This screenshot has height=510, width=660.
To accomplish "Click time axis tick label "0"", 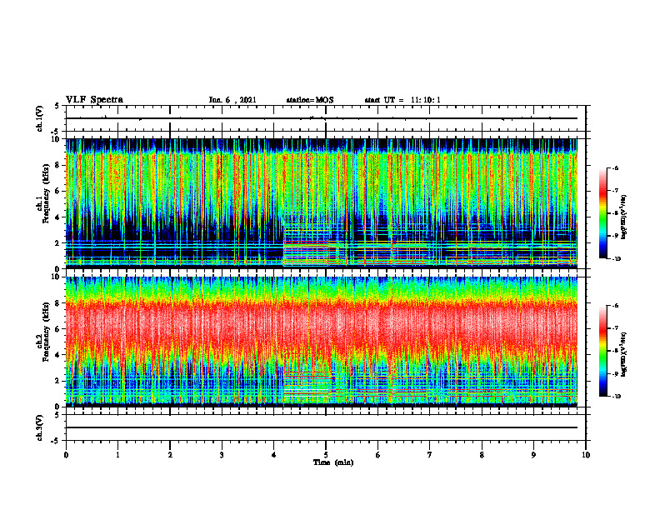I will coord(66,455).
